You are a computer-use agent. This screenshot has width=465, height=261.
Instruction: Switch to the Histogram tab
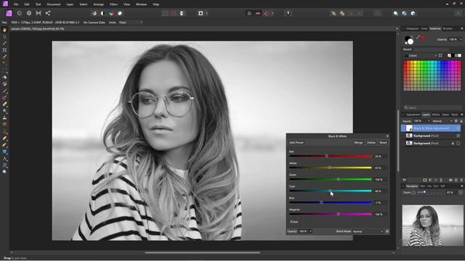(x=412, y=29)
